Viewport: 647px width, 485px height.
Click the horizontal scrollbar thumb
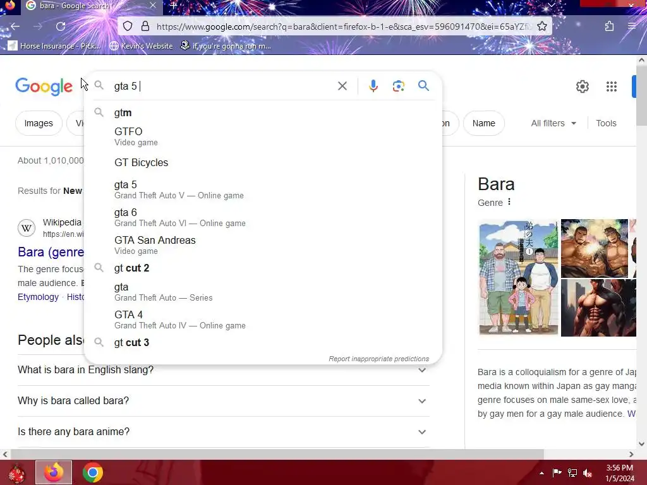point(277,454)
